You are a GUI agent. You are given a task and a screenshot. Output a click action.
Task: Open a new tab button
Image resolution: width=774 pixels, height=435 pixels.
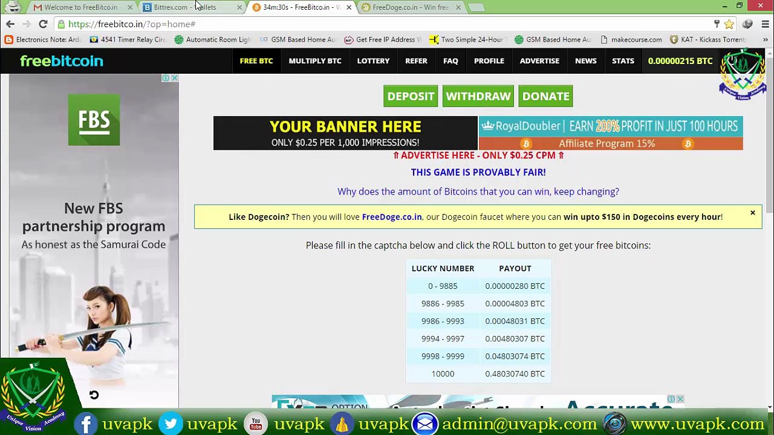click(476, 7)
